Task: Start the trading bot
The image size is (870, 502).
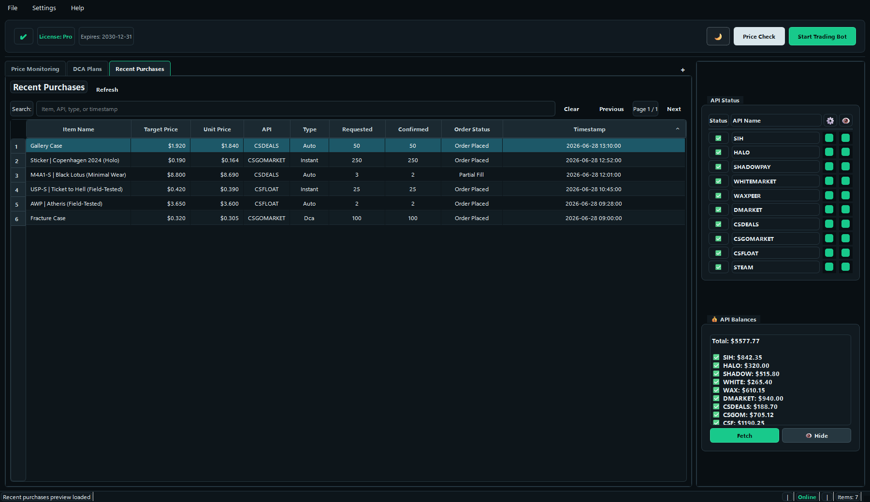Action: 822,36
